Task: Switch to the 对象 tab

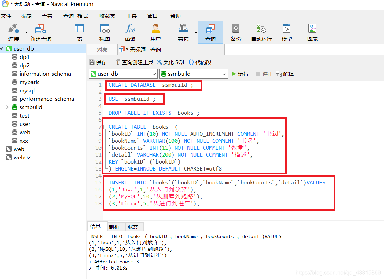Action: tap(102, 50)
